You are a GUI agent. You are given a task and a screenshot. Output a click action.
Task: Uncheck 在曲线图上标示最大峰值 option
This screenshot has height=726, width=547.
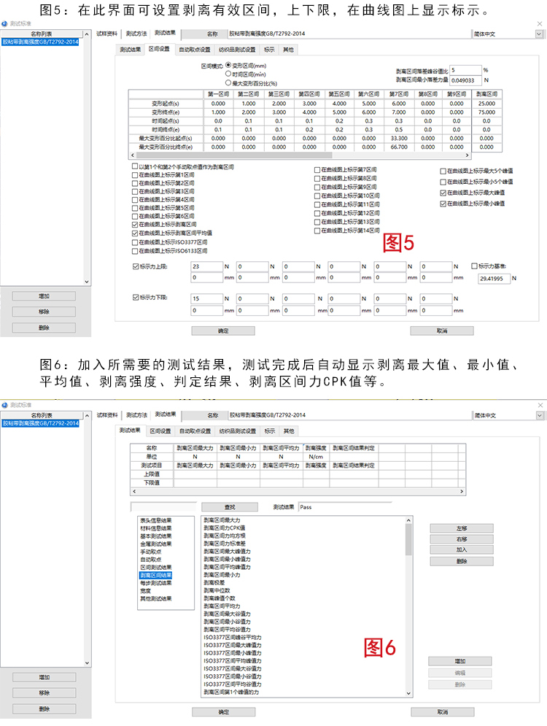point(443,193)
